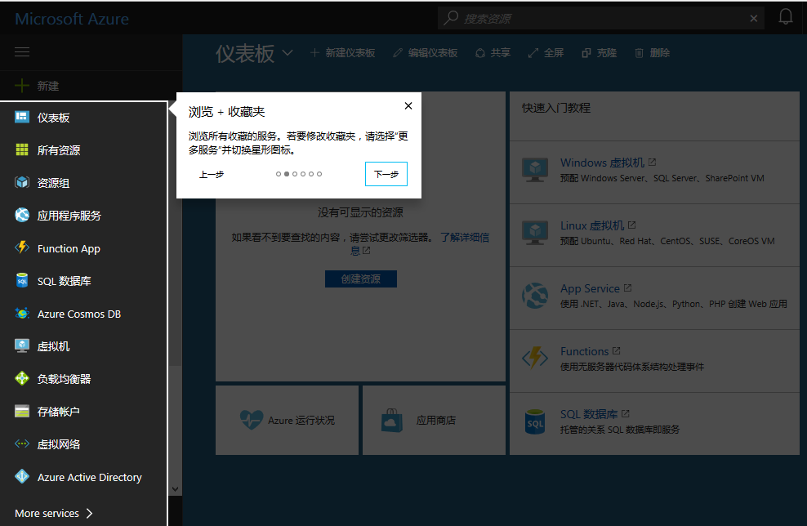Click the Azure Active Directory icon
807x526 pixels.
22,477
